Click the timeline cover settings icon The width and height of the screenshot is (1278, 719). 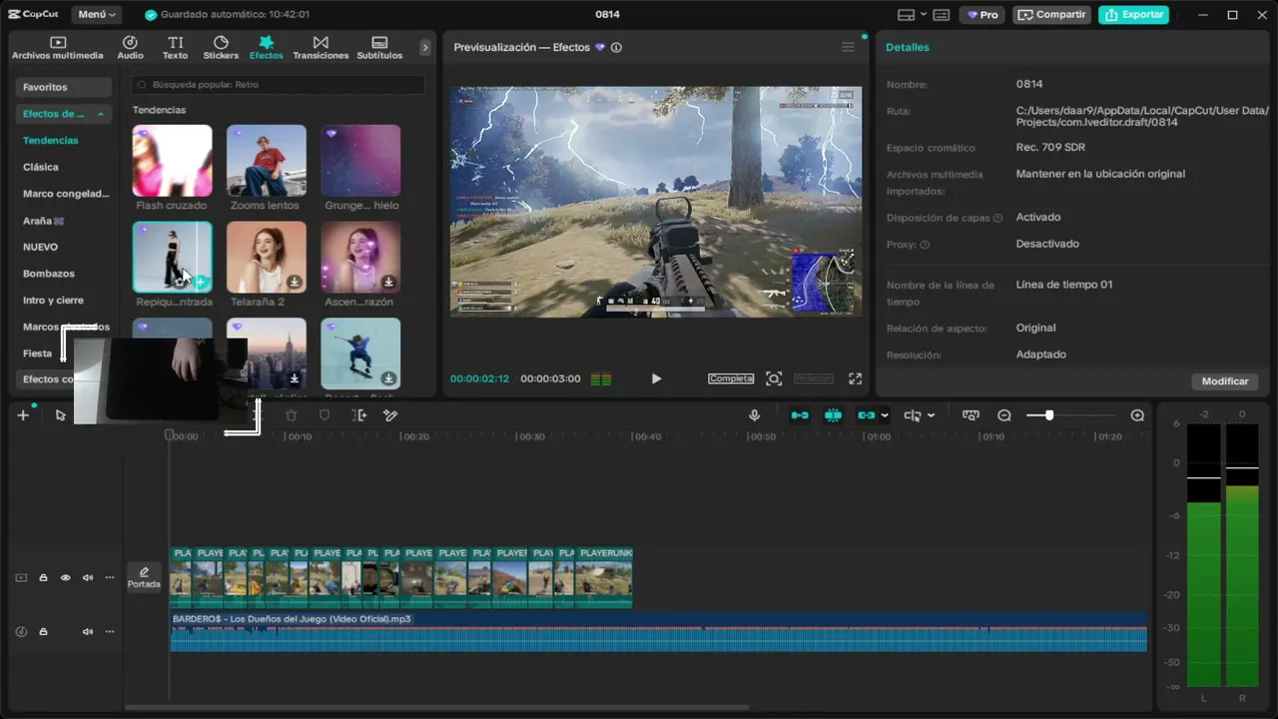[970, 415]
